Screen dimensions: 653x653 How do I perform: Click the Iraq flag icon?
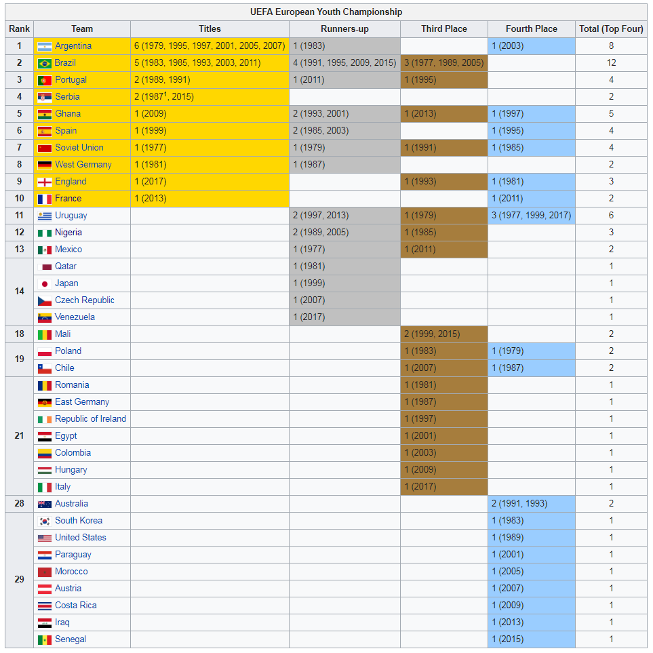pos(45,623)
